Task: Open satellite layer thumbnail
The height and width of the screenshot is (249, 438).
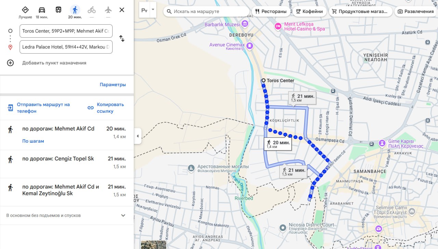Action: point(153,245)
